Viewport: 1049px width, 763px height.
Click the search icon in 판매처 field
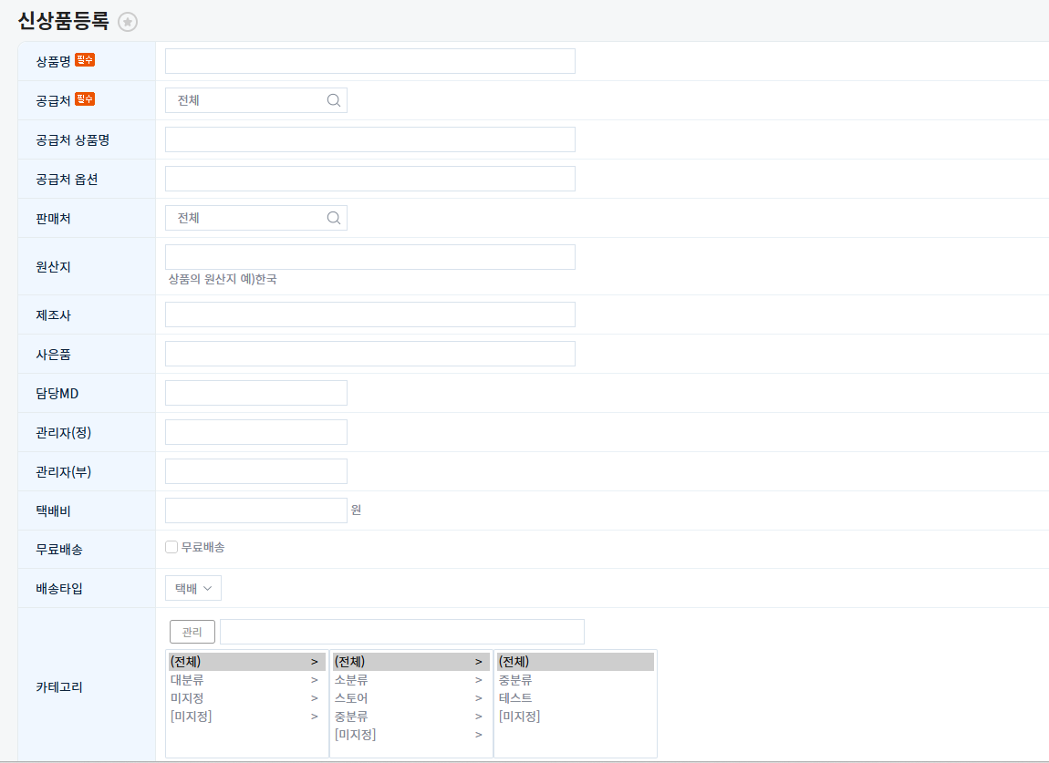(x=334, y=218)
